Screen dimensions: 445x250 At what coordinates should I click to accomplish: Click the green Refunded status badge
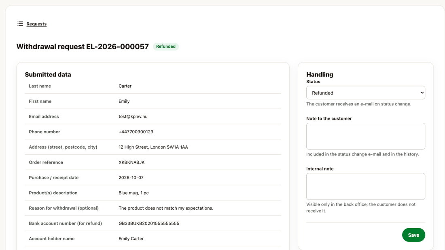(x=166, y=46)
